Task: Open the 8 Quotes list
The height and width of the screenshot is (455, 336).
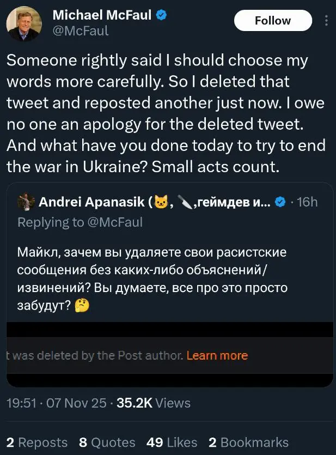Action: (x=107, y=442)
